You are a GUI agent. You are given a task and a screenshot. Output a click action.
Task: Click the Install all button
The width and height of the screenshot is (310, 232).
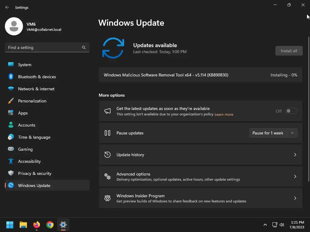289,51
